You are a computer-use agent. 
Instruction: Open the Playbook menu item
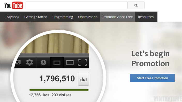click(12, 17)
